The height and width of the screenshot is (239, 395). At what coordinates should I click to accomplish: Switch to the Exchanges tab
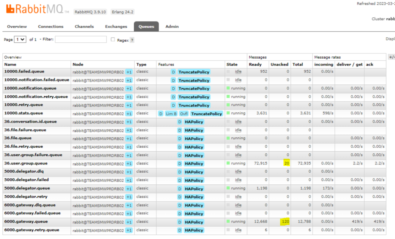pos(116,27)
